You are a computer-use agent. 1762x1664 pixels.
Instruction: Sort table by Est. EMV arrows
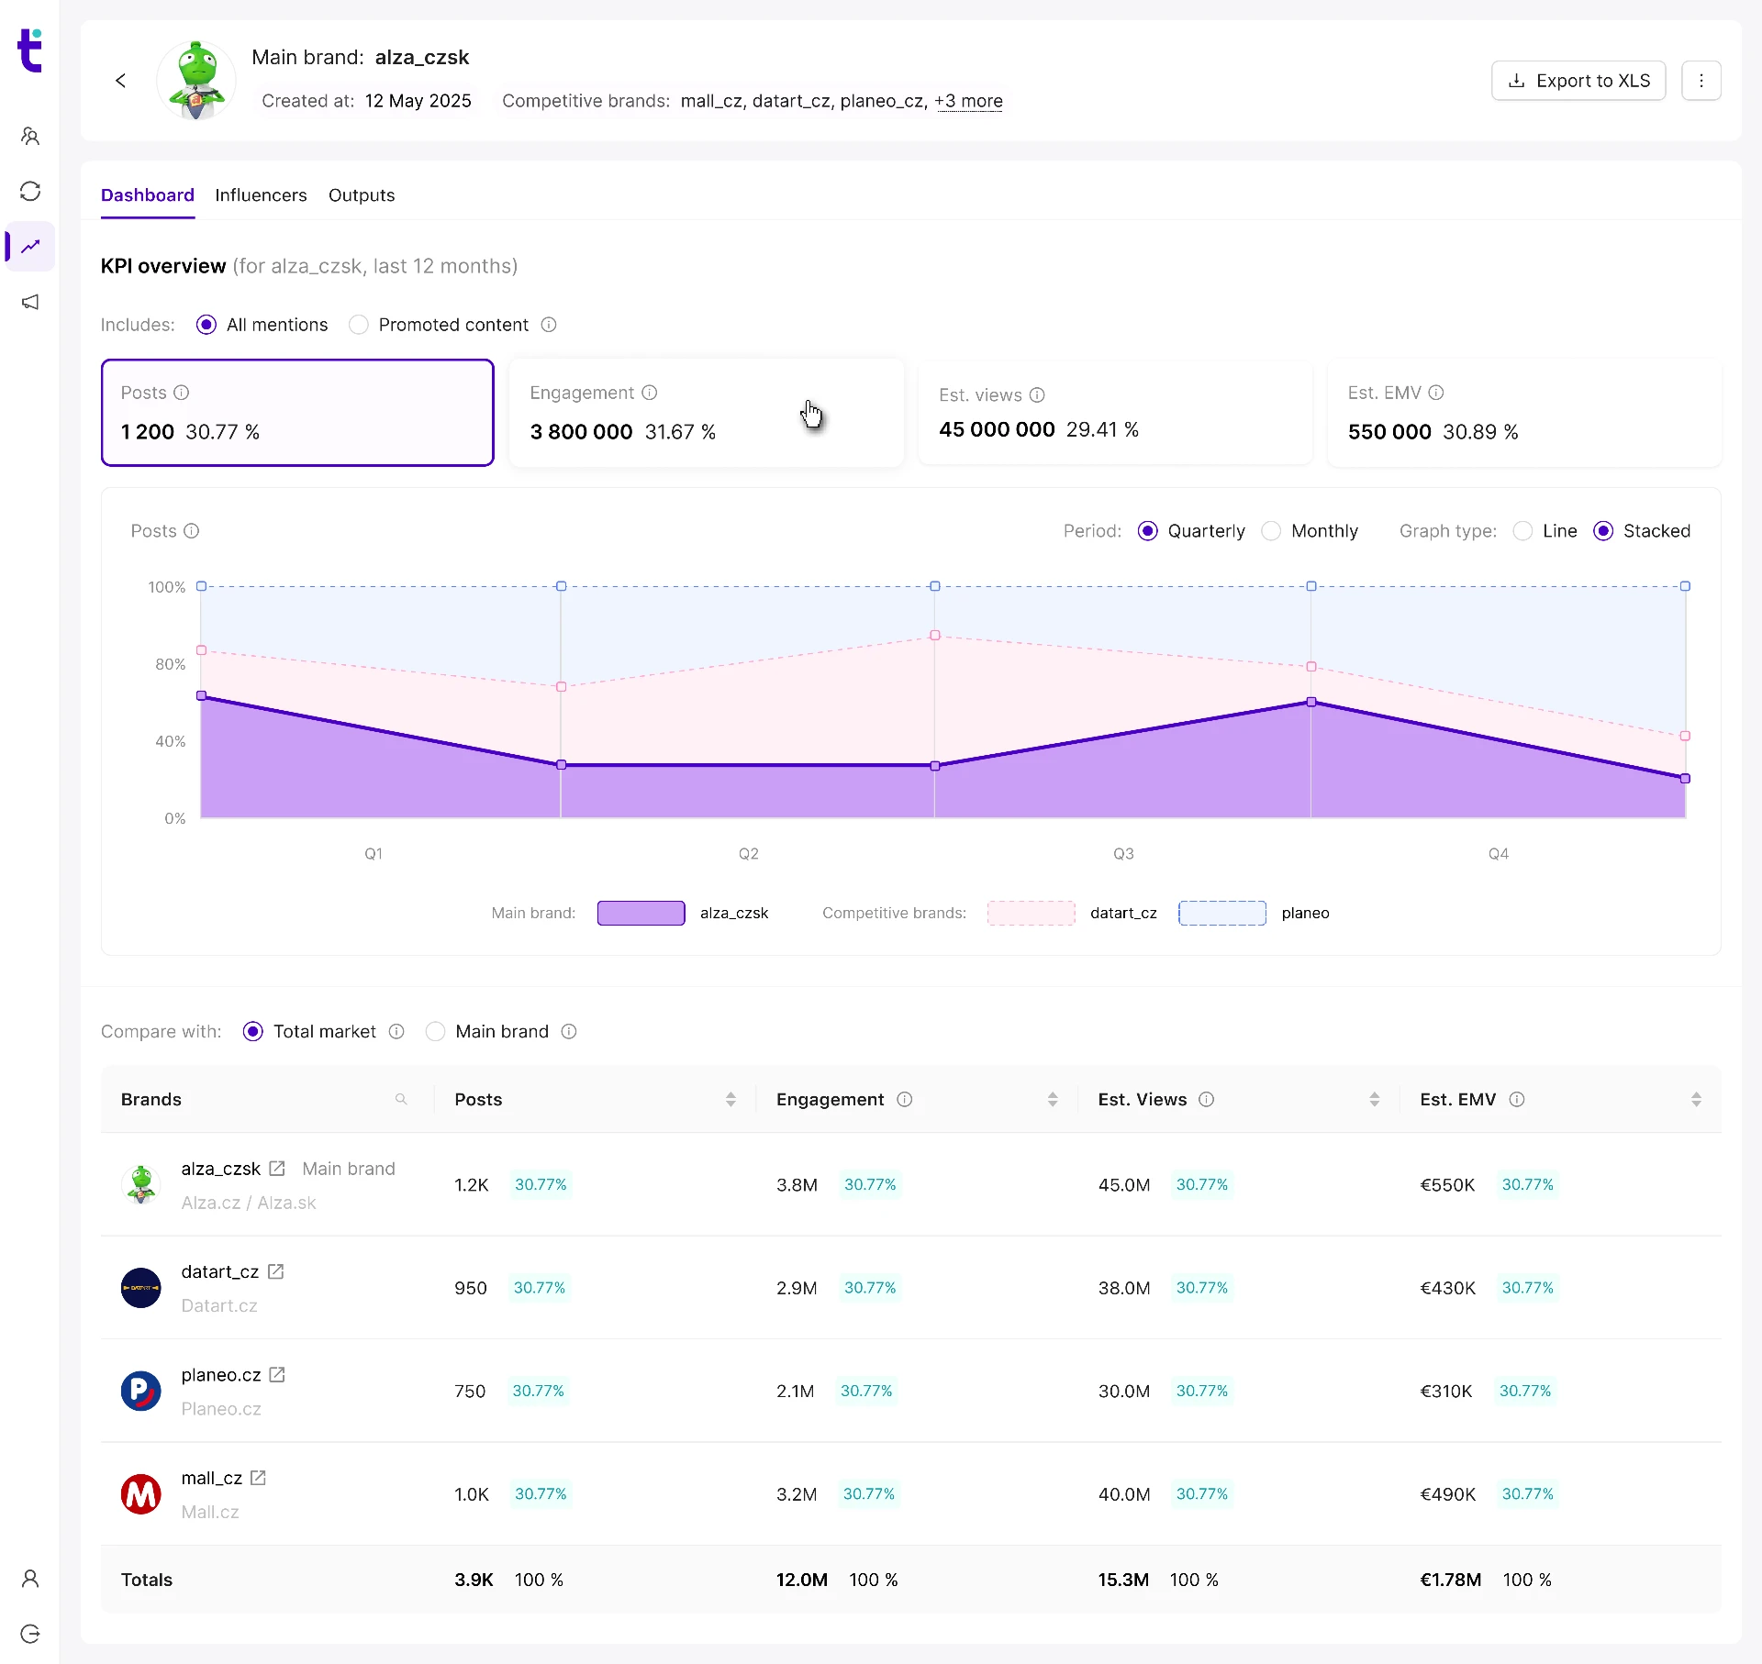(x=1696, y=1099)
